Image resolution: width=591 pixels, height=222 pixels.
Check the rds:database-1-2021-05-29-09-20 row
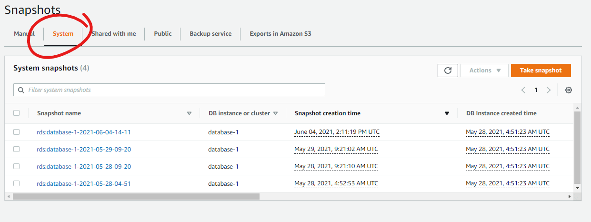point(17,149)
